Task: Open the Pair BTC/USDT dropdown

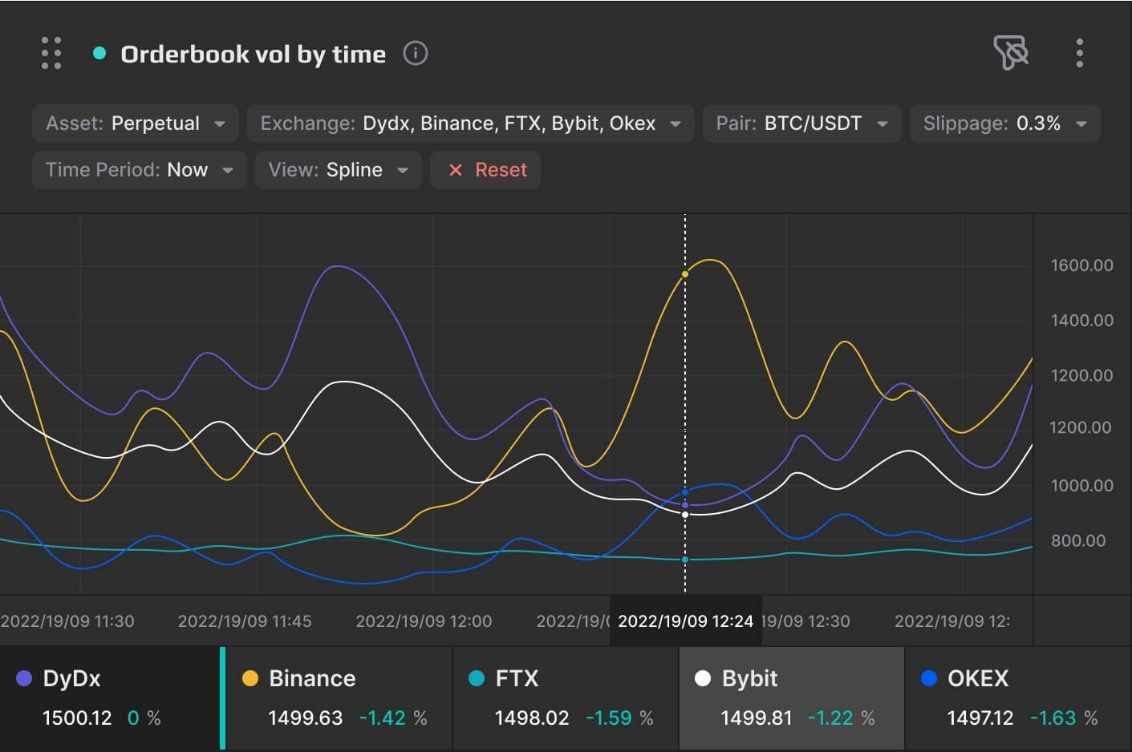Action: coord(801,123)
